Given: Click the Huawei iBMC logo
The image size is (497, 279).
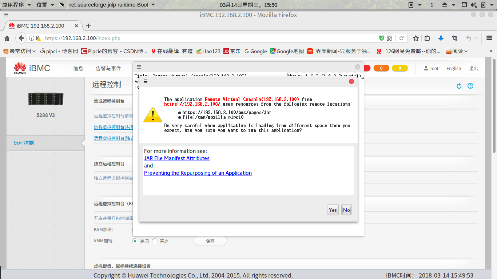Looking at the screenshot, I should 32,68.
